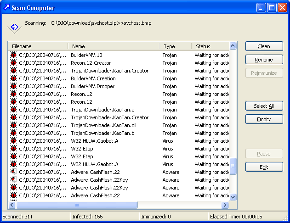Click the horizontal scrollbar right arrow
290x223 pixels.
tap(225, 205)
